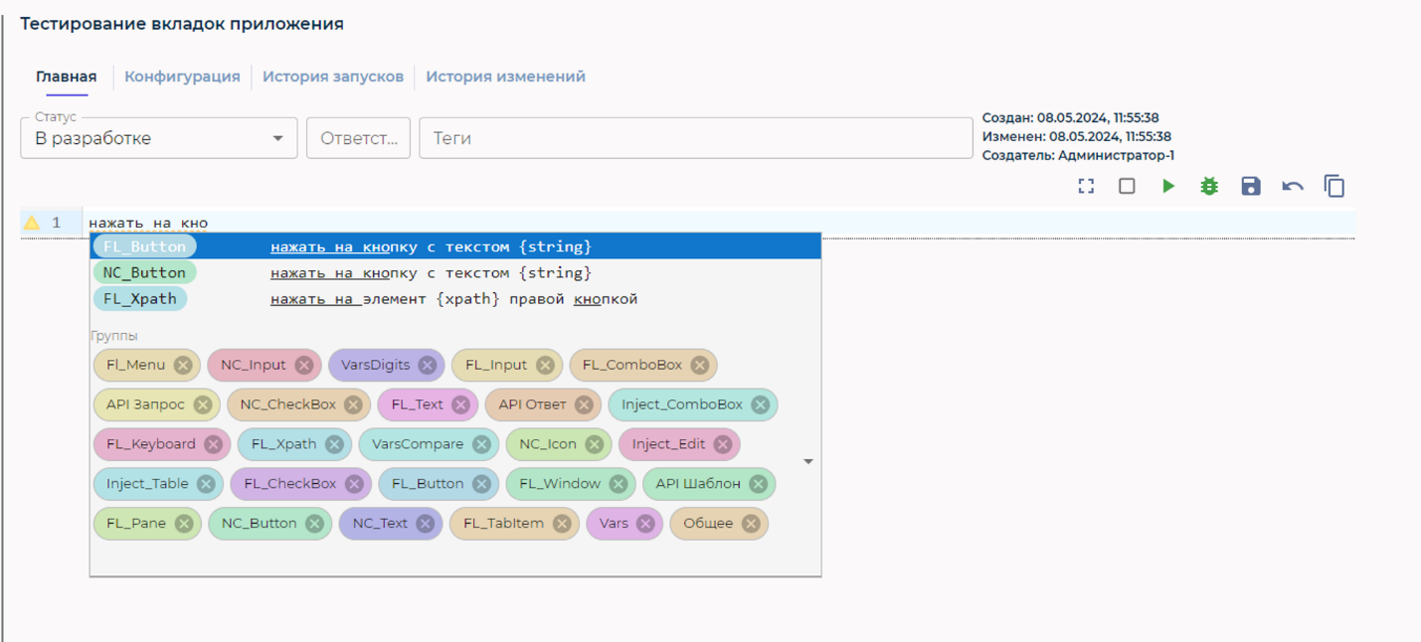Click the copy icon in toolbar
Image resolution: width=1421 pixels, height=642 pixels.
1334,186
